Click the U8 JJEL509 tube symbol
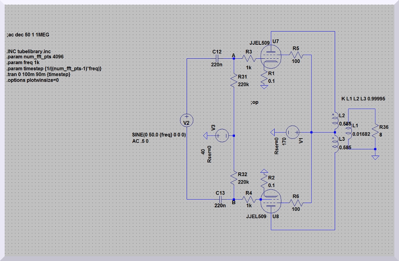The height and width of the screenshot is (261, 399). pyautogui.click(x=271, y=198)
